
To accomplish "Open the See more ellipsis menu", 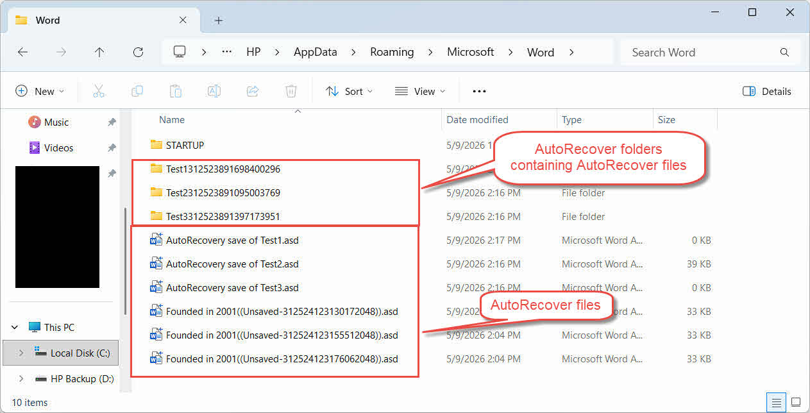I will [479, 91].
